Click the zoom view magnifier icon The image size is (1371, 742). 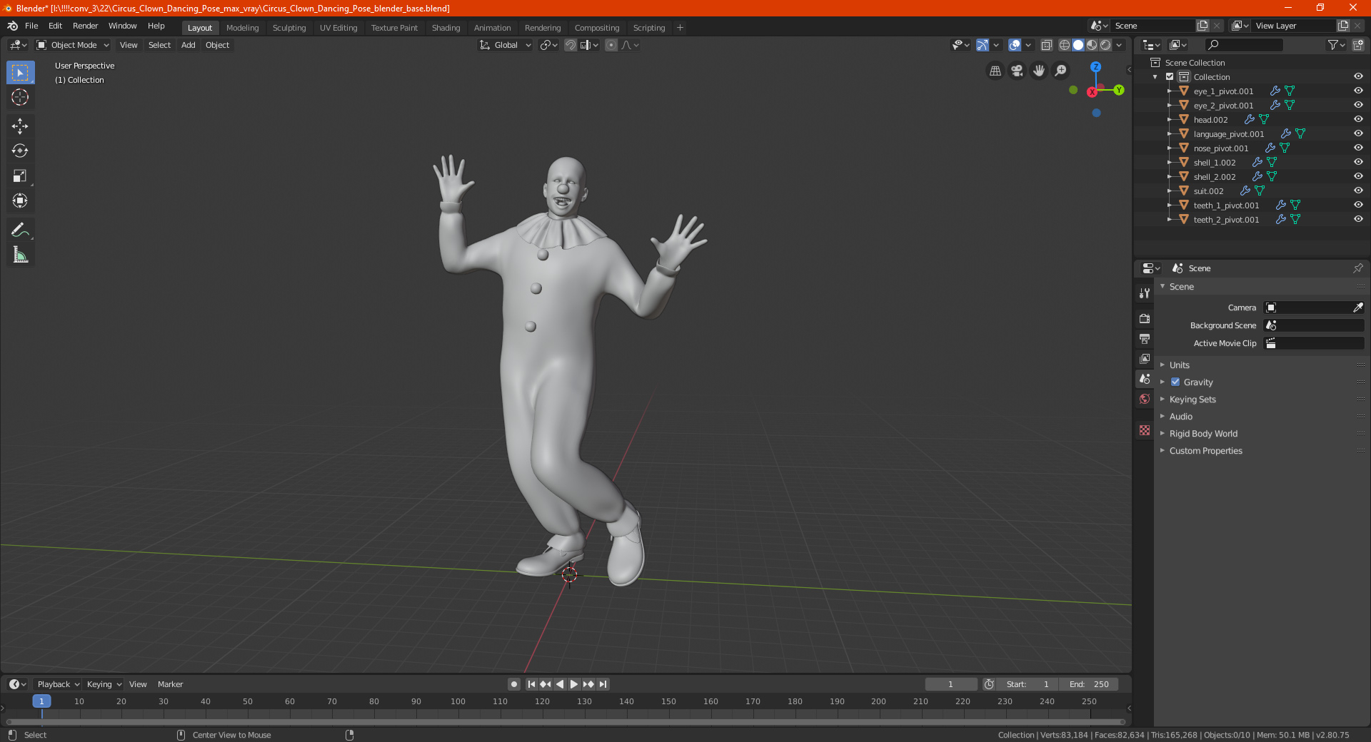pyautogui.click(x=1061, y=71)
